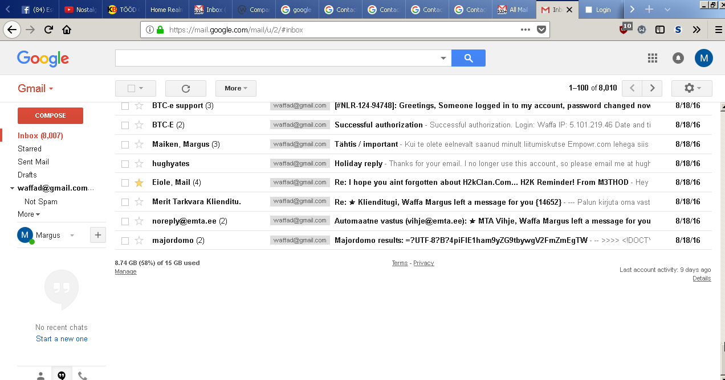Open site info icon in the address bar
Screen dimensions: 725x380
tap(149, 30)
